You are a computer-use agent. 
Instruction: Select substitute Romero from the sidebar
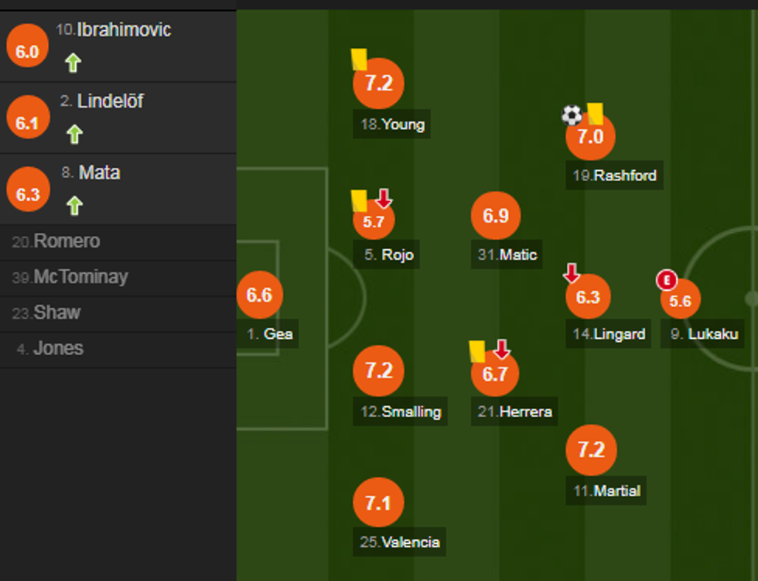point(68,241)
